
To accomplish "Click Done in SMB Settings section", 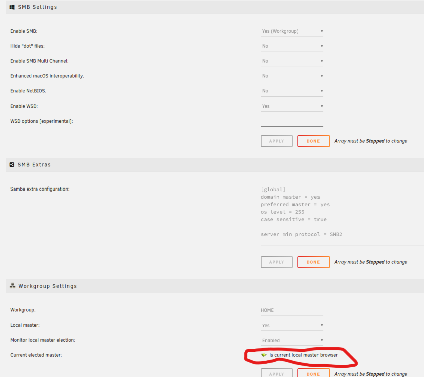I will point(313,141).
